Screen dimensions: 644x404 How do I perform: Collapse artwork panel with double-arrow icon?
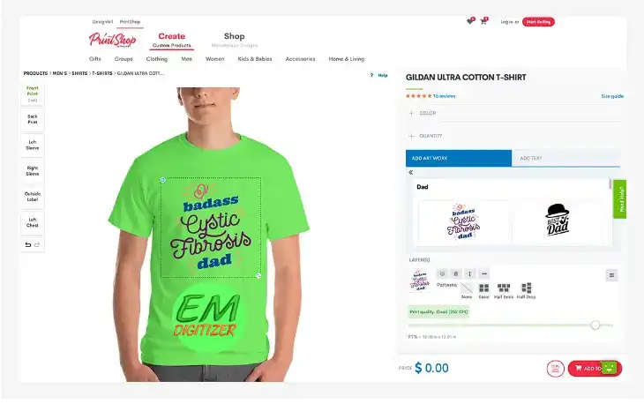pos(411,172)
